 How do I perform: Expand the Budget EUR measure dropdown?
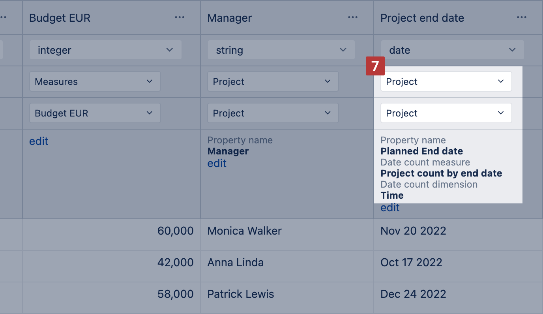pyautogui.click(x=95, y=113)
